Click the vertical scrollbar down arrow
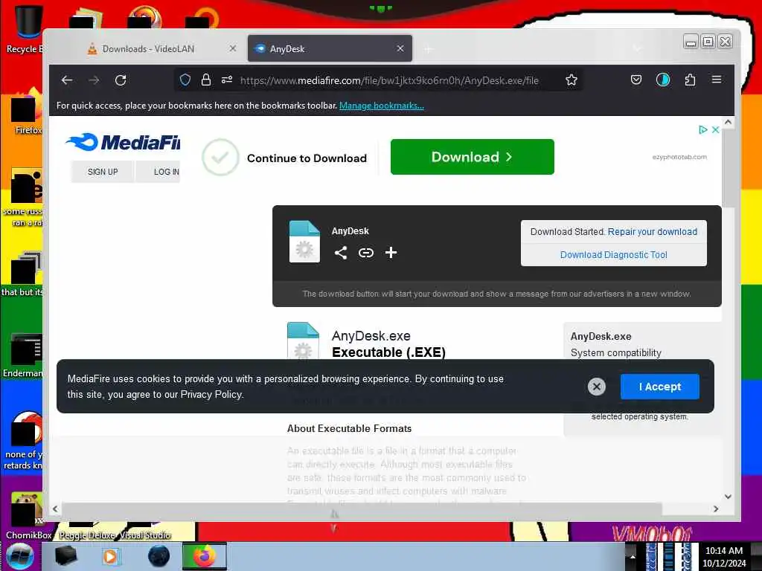The image size is (762, 571). pyautogui.click(x=728, y=496)
